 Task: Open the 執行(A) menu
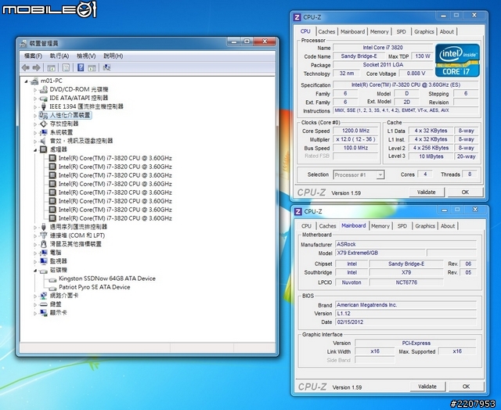click(x=59, y=56)
